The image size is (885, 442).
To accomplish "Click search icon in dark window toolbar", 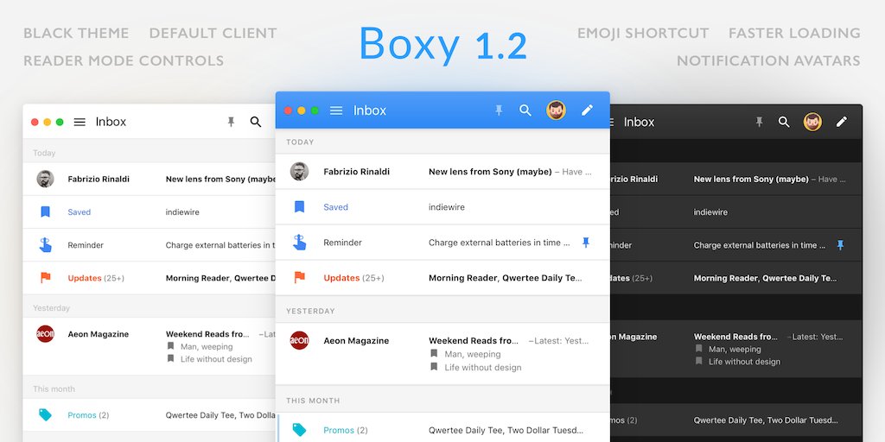I will pyautogui.click(x=784, y=122).
